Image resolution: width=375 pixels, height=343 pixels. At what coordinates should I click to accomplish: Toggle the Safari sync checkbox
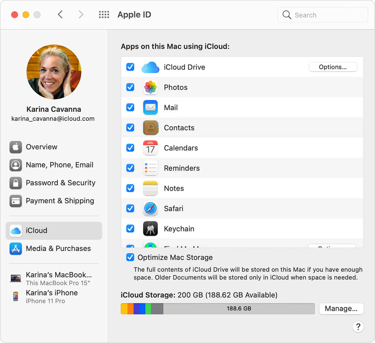tap(130, 208)
